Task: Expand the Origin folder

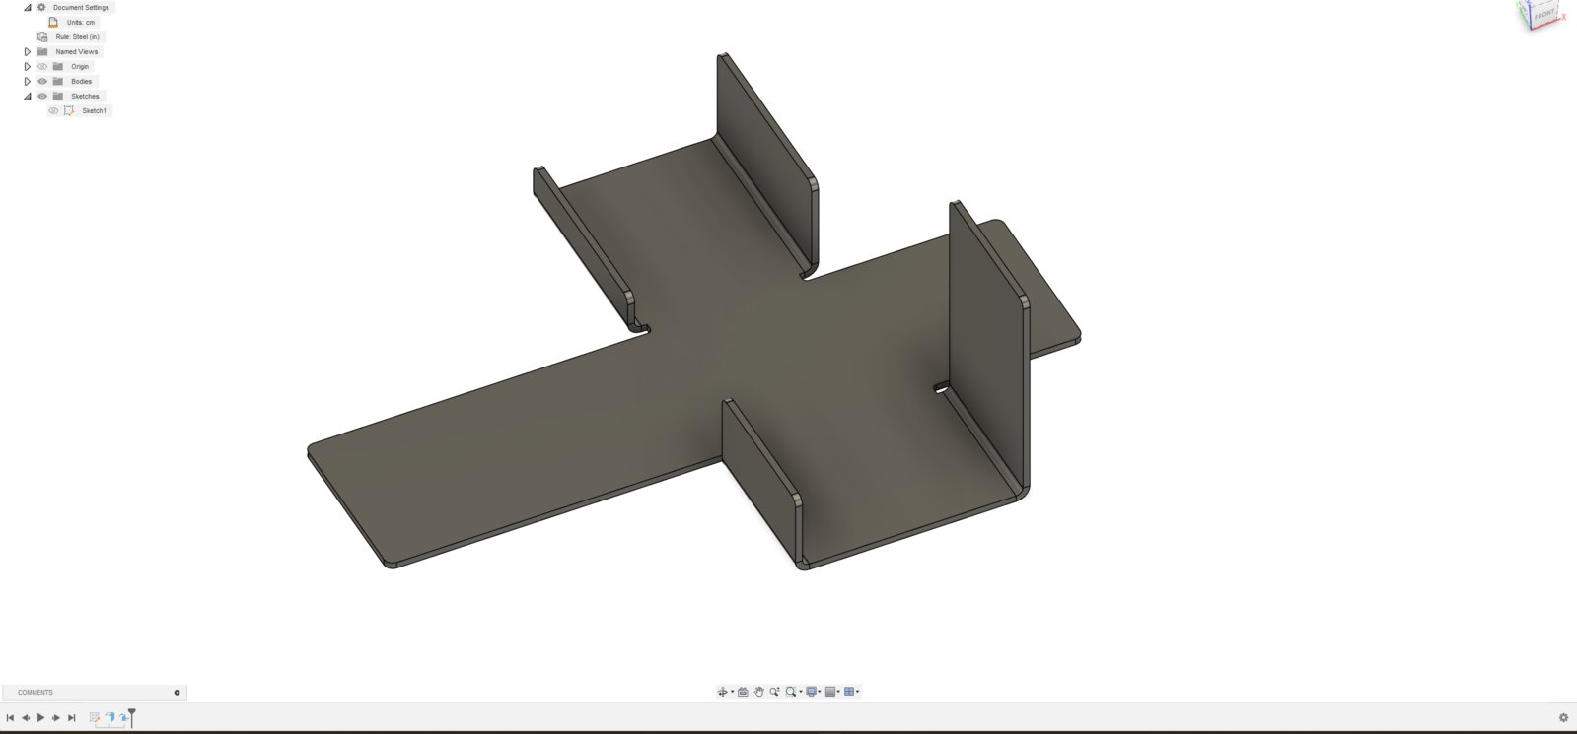Action: [28, 66]
